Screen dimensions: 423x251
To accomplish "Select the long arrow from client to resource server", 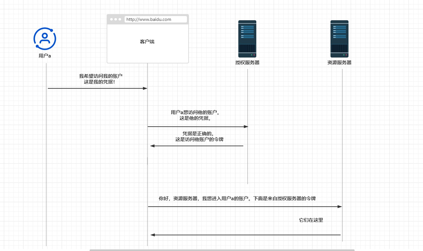I will (x=245, y=207).
